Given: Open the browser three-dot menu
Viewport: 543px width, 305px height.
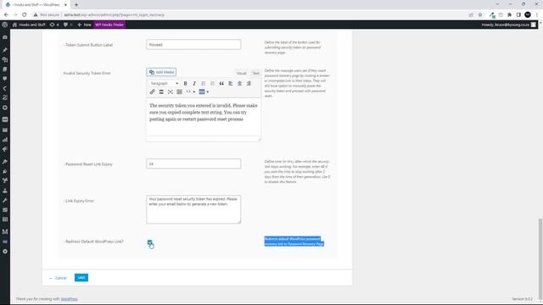Looking at the screenshot, I should [537, 15].
